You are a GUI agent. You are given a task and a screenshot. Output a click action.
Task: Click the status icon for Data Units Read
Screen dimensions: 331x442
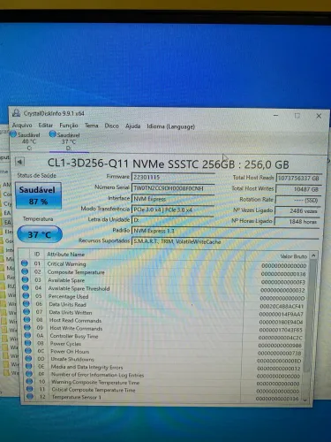(x=26, y=303)
